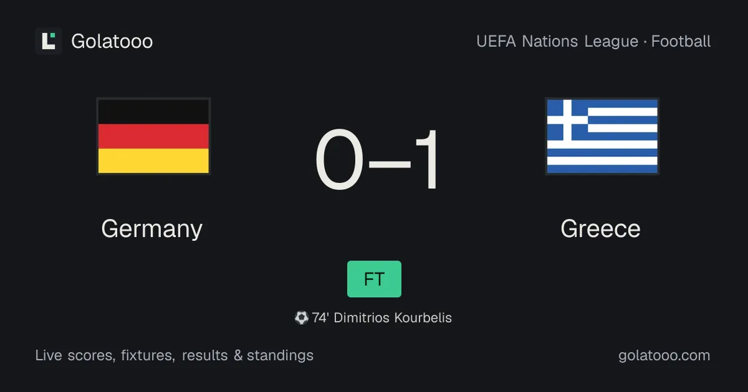Visit the golatooo.com website link

coord(664,356)
